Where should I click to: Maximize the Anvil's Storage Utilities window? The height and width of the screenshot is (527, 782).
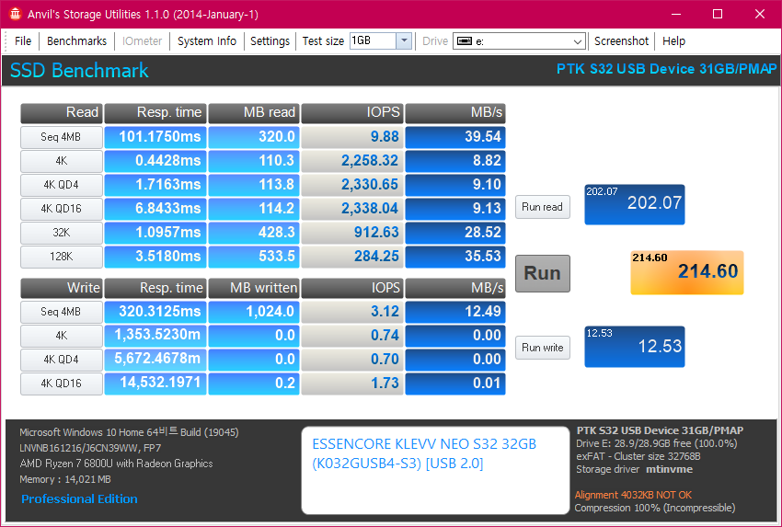[718, 14]
